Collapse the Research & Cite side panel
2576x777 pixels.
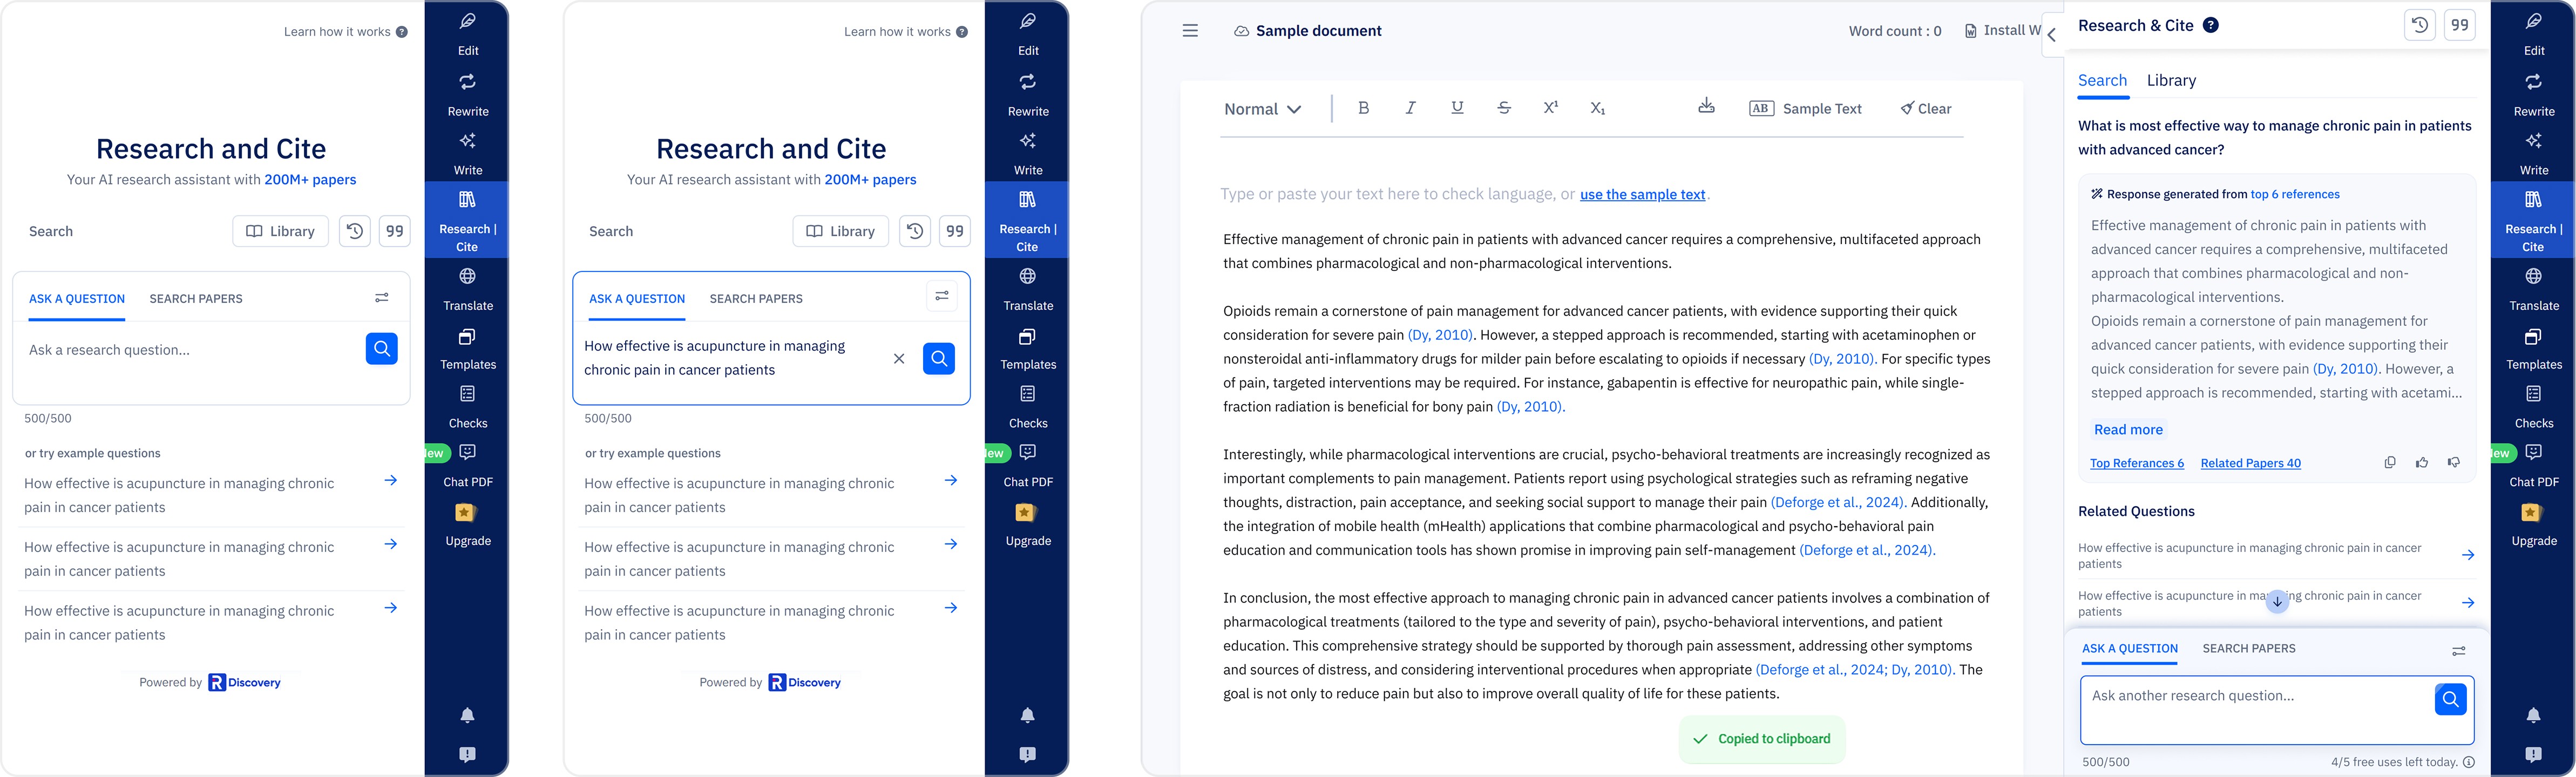[x=2051, y=35]
